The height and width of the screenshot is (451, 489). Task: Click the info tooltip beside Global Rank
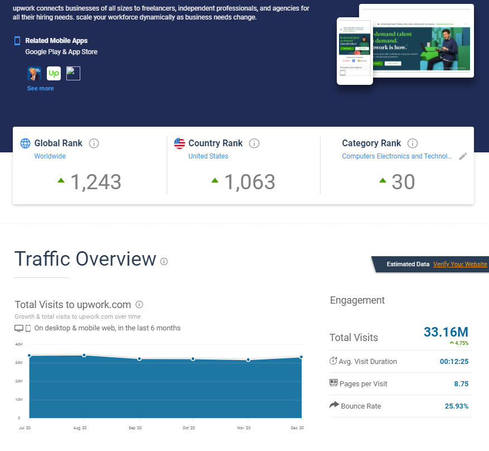click(x=94, y=143)
